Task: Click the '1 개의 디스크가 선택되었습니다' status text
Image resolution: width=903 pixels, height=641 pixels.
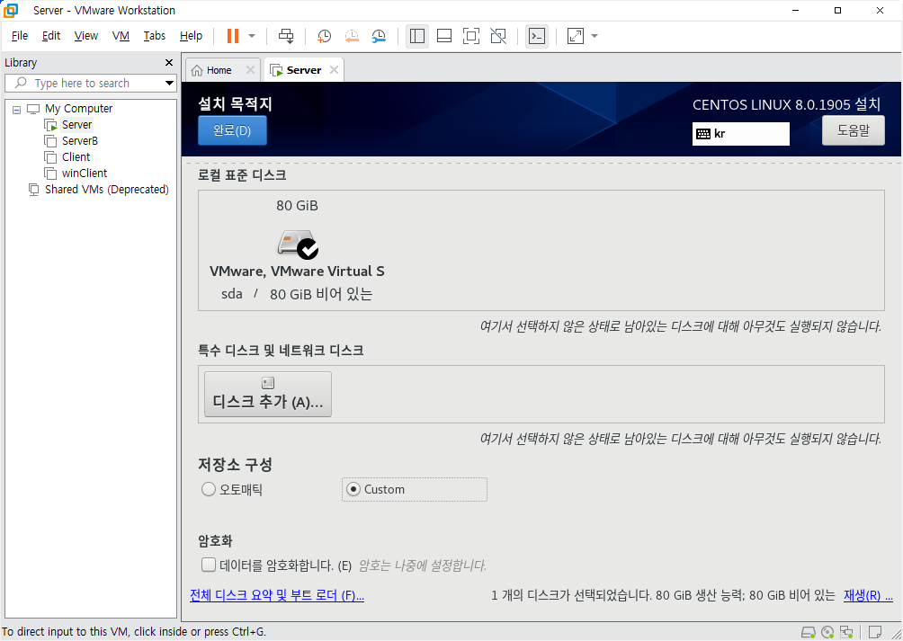Action: point(570,595)
